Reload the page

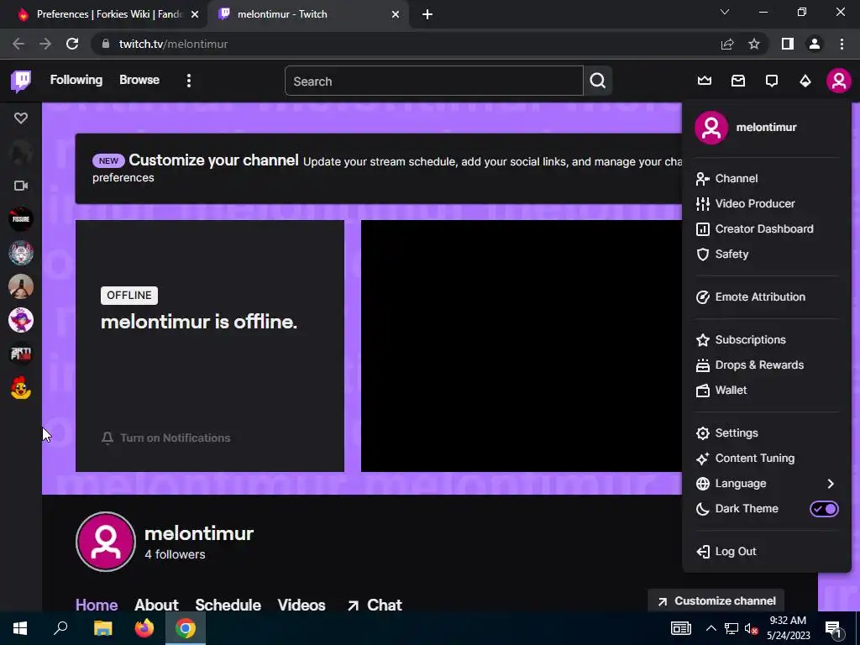pyautogui.click(x=72, y=44)
